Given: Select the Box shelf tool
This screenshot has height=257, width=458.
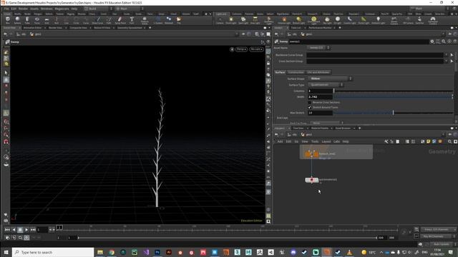Looking at the screenshot, I should 8,20.
